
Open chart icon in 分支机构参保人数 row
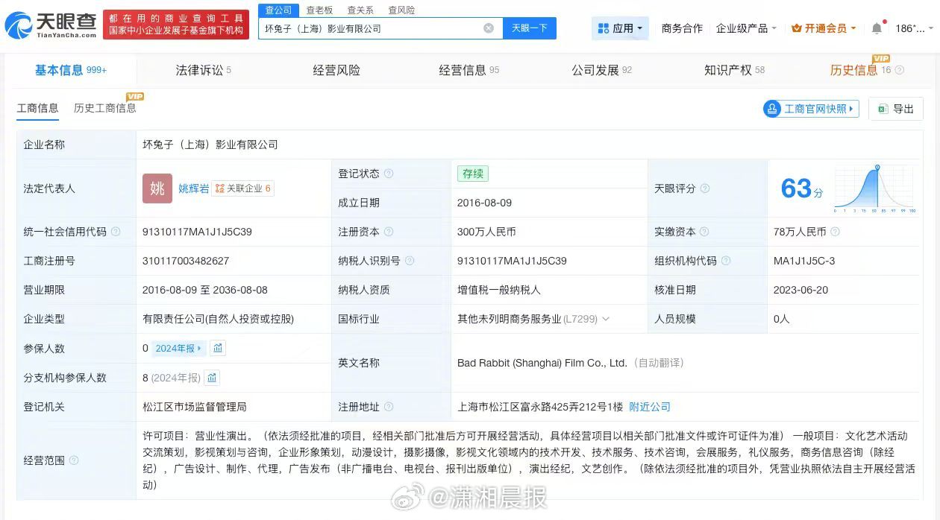[x=212, y=378]
